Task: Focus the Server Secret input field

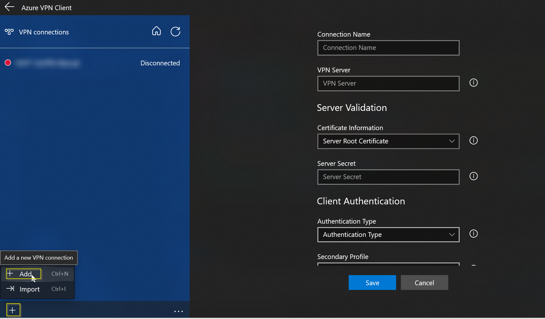Action: (x=388, y=177)
